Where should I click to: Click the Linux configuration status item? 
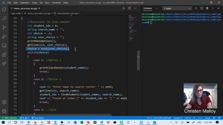[208, 118]
